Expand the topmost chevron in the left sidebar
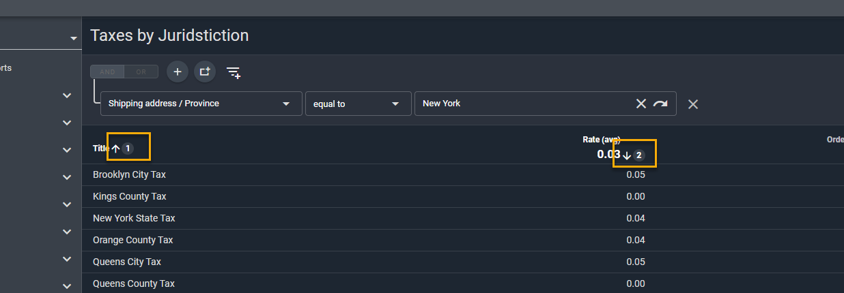The height and width of the screenshot is (293, 844). click(x=67, y=95)
